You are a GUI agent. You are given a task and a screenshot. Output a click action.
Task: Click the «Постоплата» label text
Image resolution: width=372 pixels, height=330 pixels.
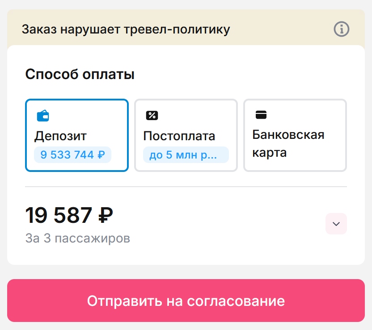pyautogui.click(x=179, y=136)
